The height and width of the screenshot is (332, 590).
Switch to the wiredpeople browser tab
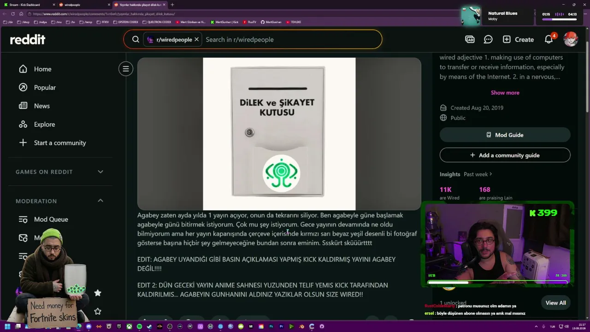(x=83, y=5)
